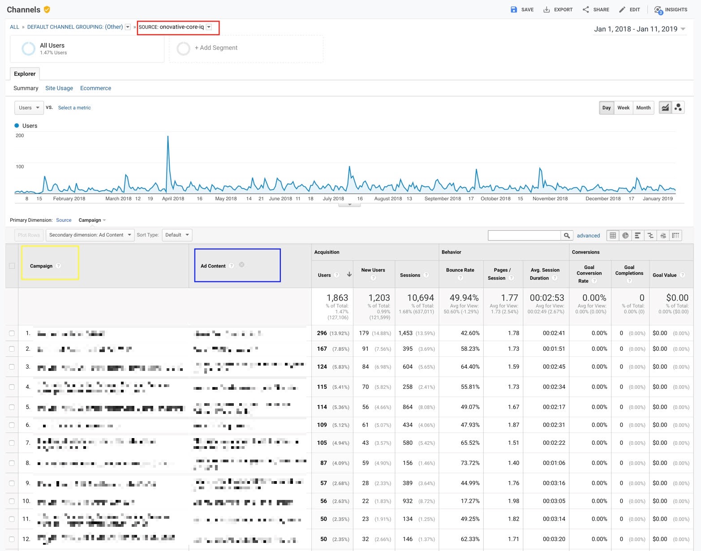Open the motion chart view icon
701x551 pixels.
click(x=678, y=108)
